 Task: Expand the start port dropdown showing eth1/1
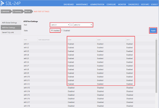click(60, 25)
